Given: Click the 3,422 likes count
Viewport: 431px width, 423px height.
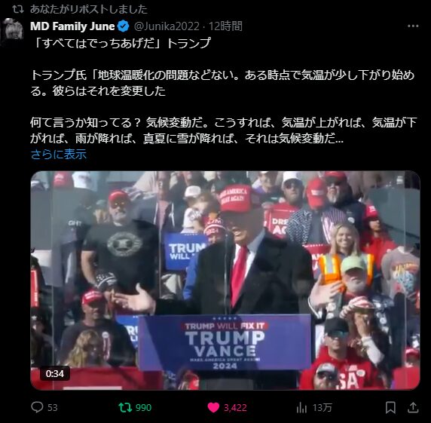Looking at the screenshot, I should tap(235, 408).
